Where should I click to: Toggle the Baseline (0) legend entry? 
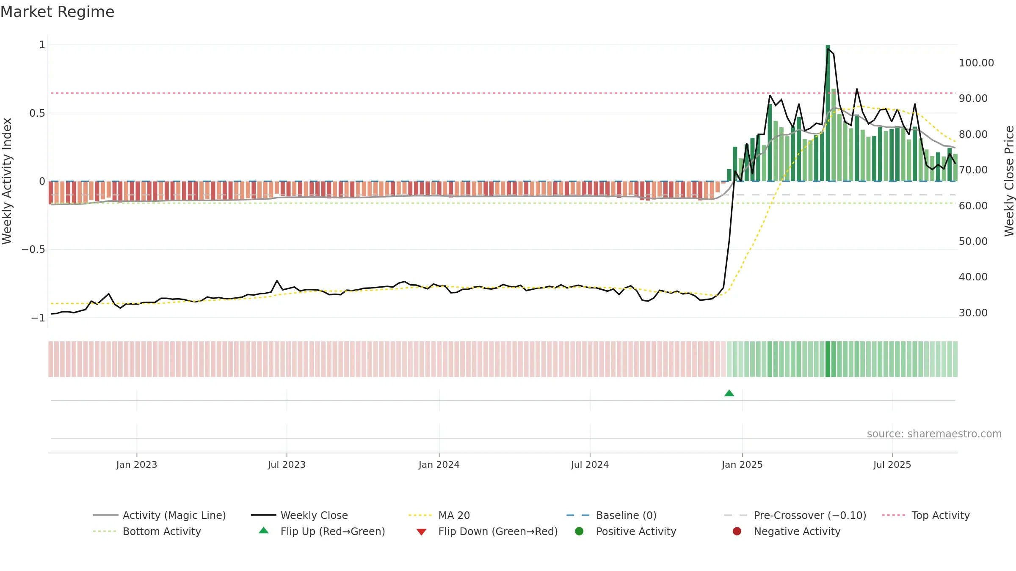611,515
